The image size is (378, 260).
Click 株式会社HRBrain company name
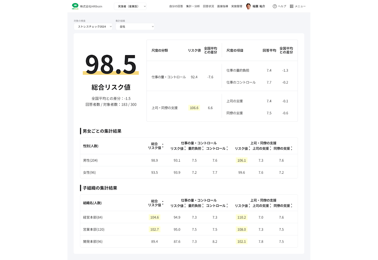91,6
